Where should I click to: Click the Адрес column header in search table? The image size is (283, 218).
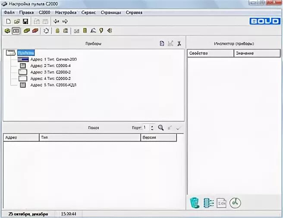tap(21, 137)
